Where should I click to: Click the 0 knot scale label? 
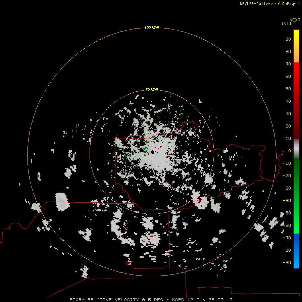point(290,151)
